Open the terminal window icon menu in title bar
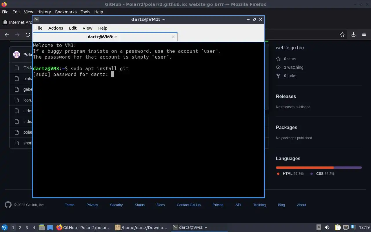 click(36, 19)
